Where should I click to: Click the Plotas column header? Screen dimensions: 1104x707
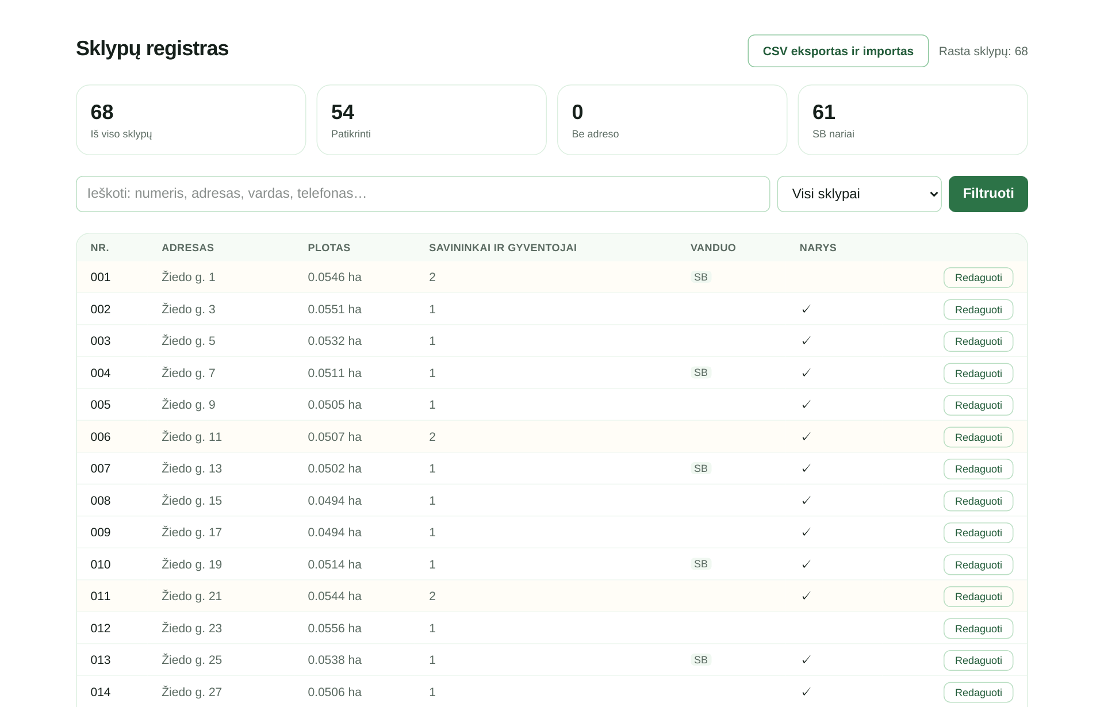click(x=329, y=248)
